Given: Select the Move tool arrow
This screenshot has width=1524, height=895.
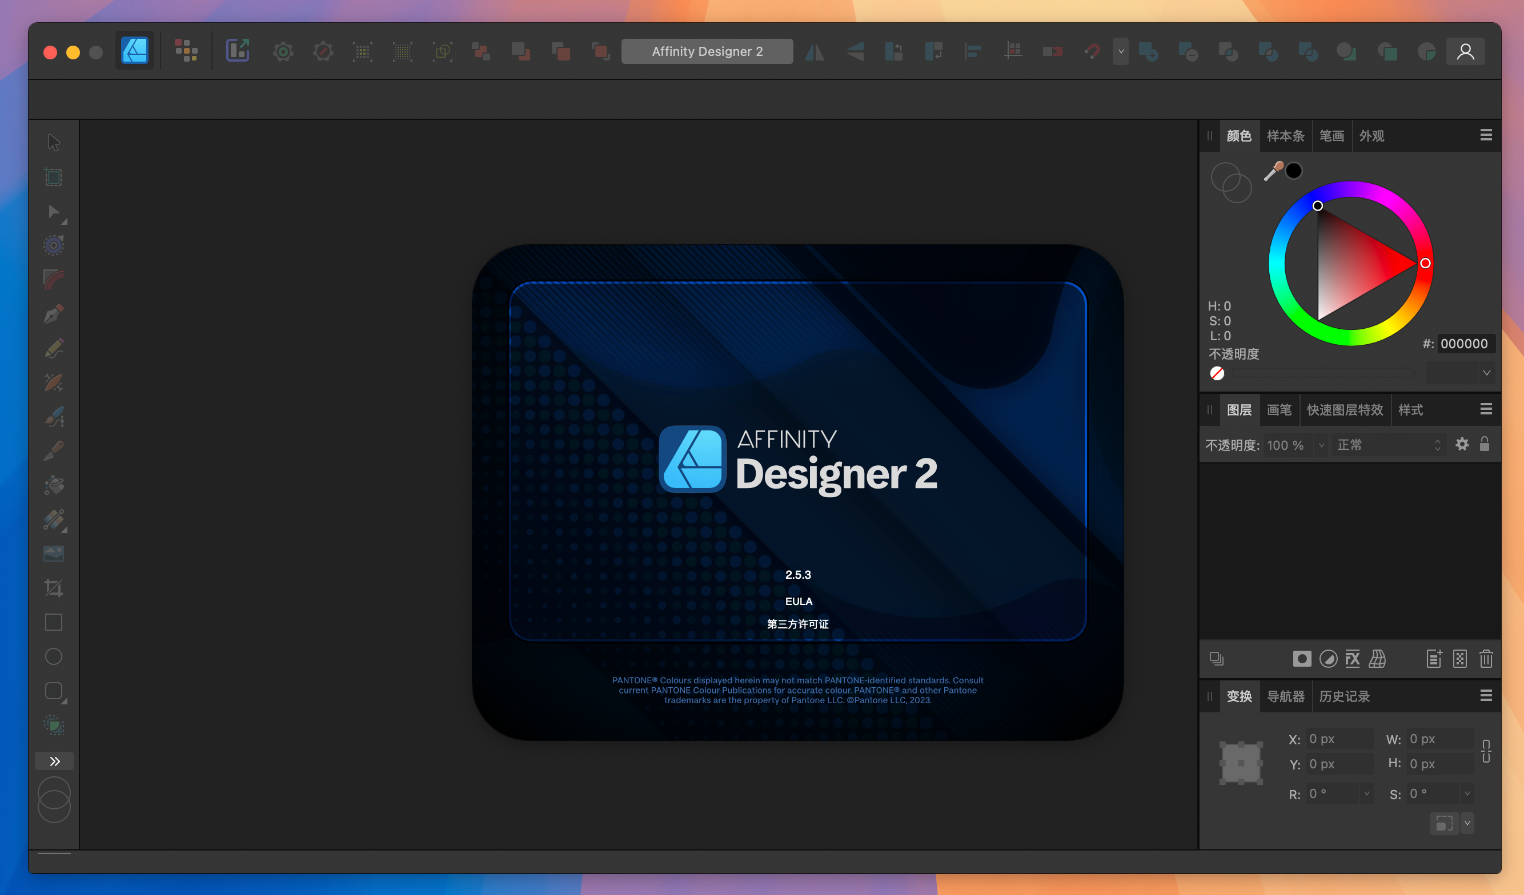Looking at the screenshot, I should click(54, 143).
